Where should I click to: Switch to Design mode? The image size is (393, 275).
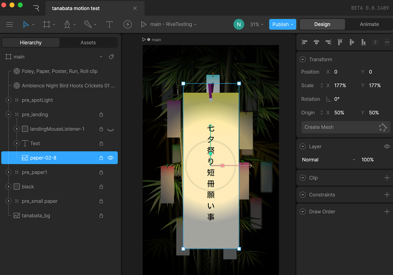322,24
